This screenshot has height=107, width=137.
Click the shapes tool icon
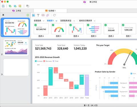[48, 15]
